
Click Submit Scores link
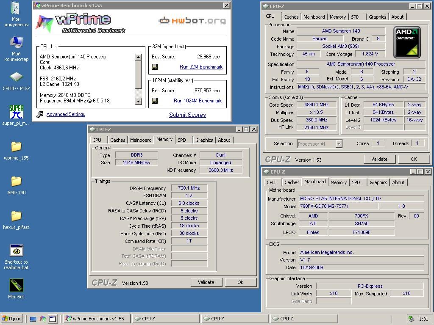[x=187, y=115]
